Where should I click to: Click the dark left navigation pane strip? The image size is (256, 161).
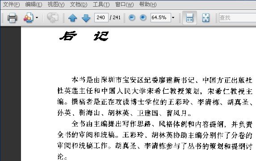coord(11,94)
